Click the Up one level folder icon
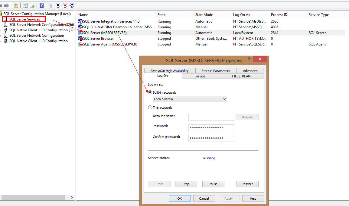Viewport: 349px width, 206px height. 16,5
